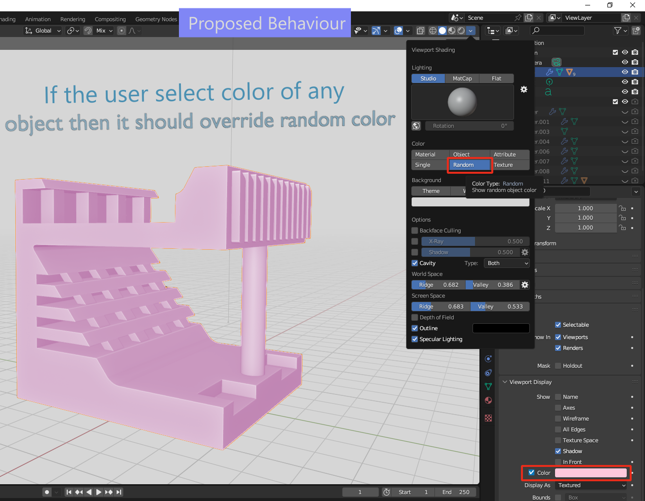Toggle viewport overlays icon
The width and height of the screenshot is (645, 501).
[398, 31]
